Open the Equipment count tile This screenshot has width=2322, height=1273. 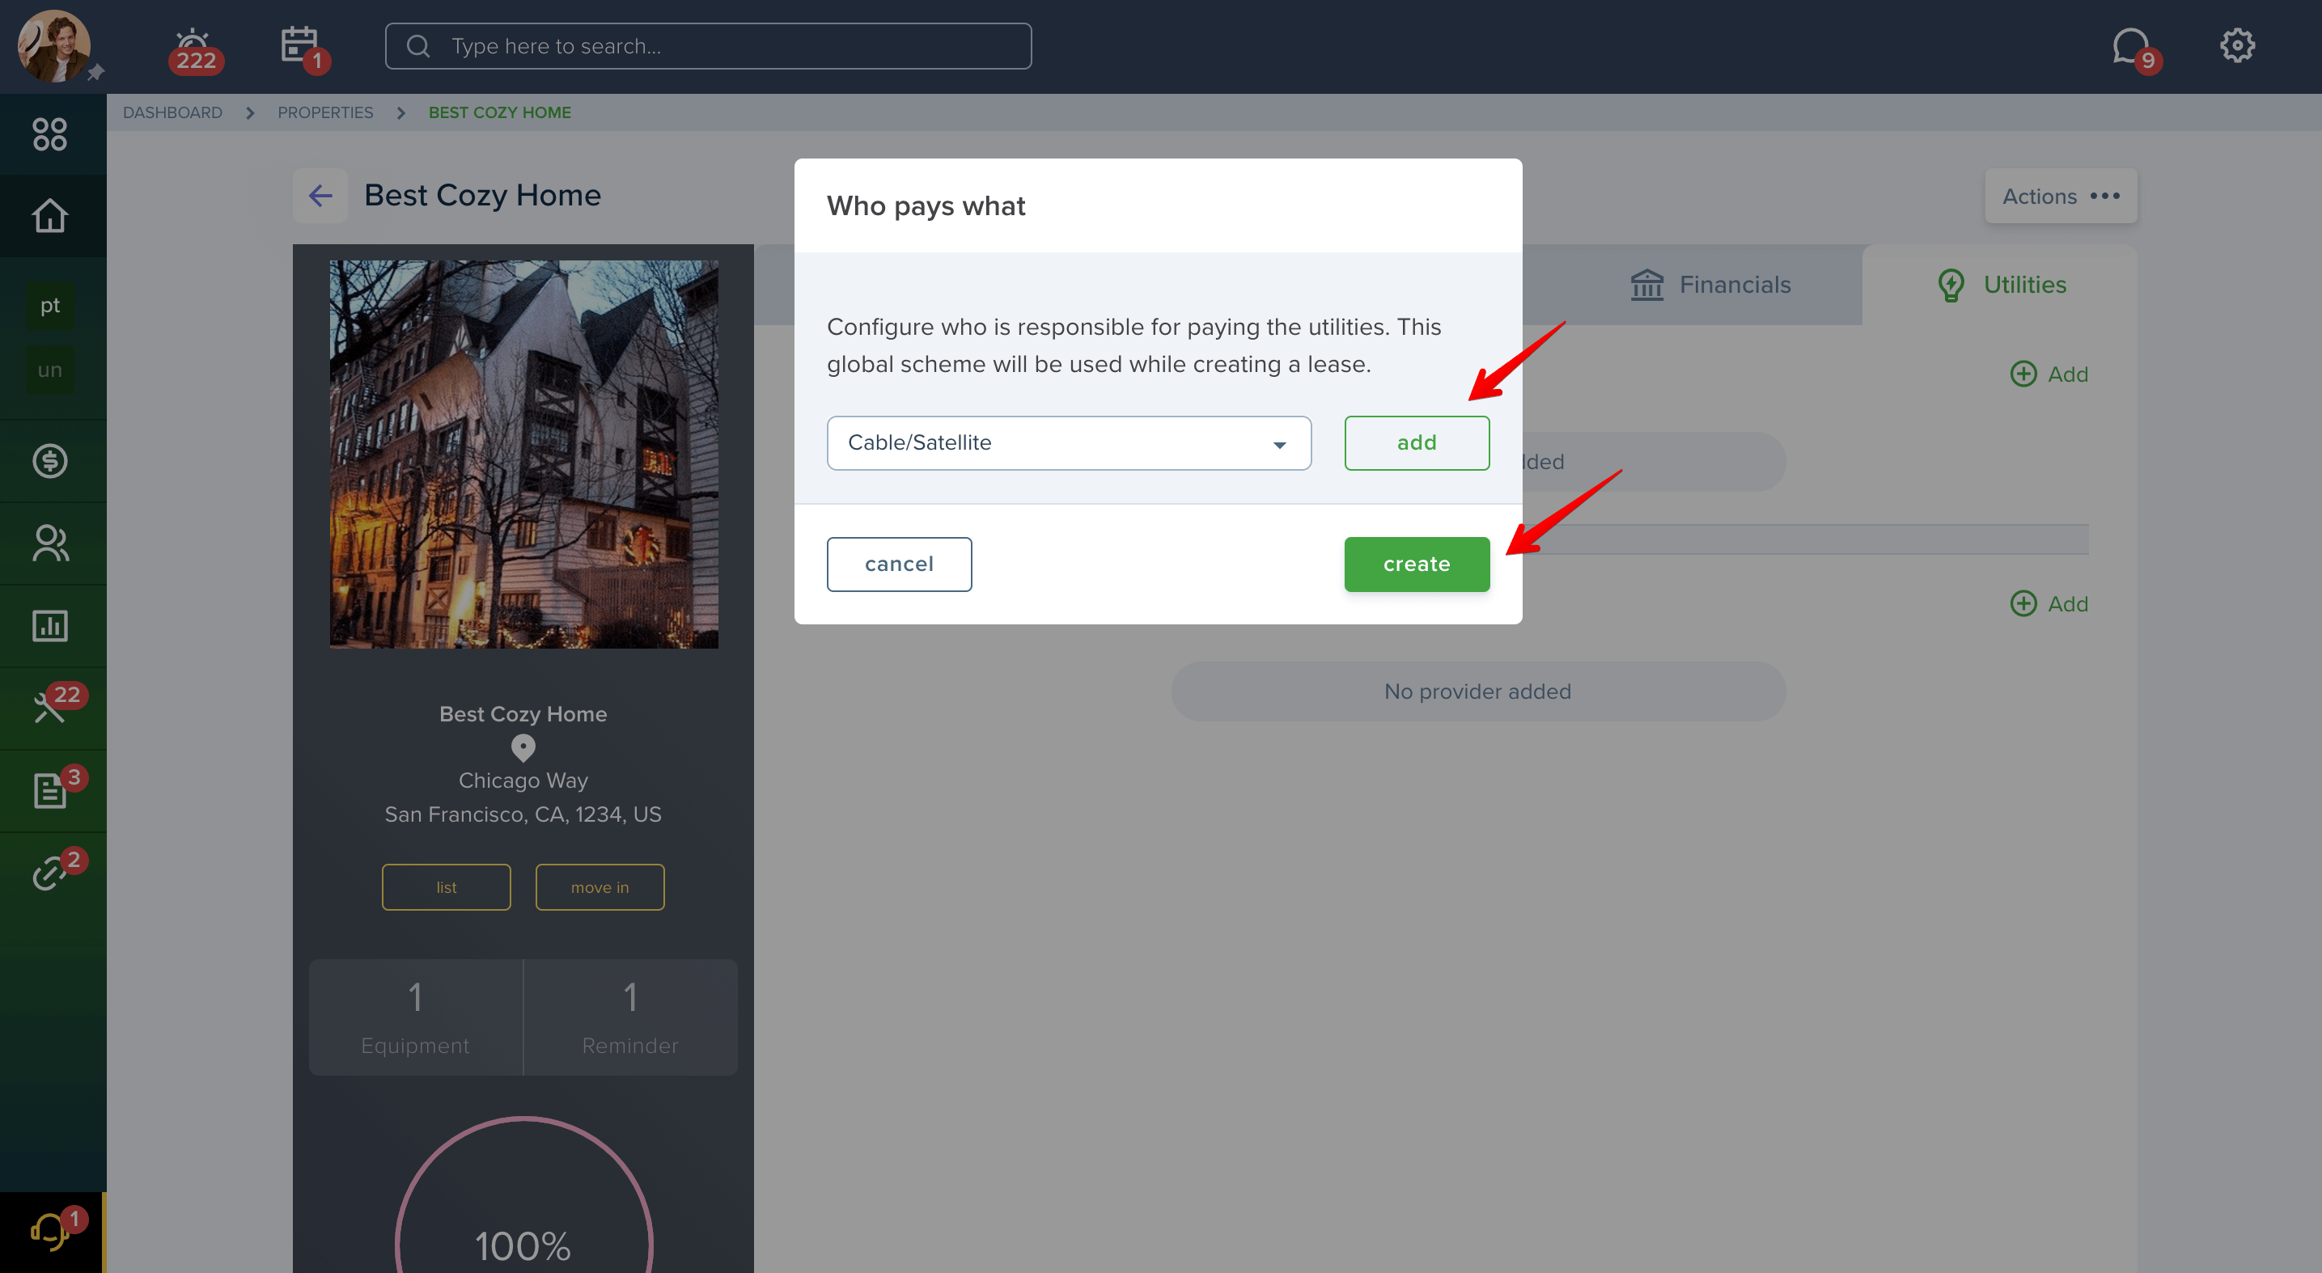pyautogui.click(x=416, y=1017)
